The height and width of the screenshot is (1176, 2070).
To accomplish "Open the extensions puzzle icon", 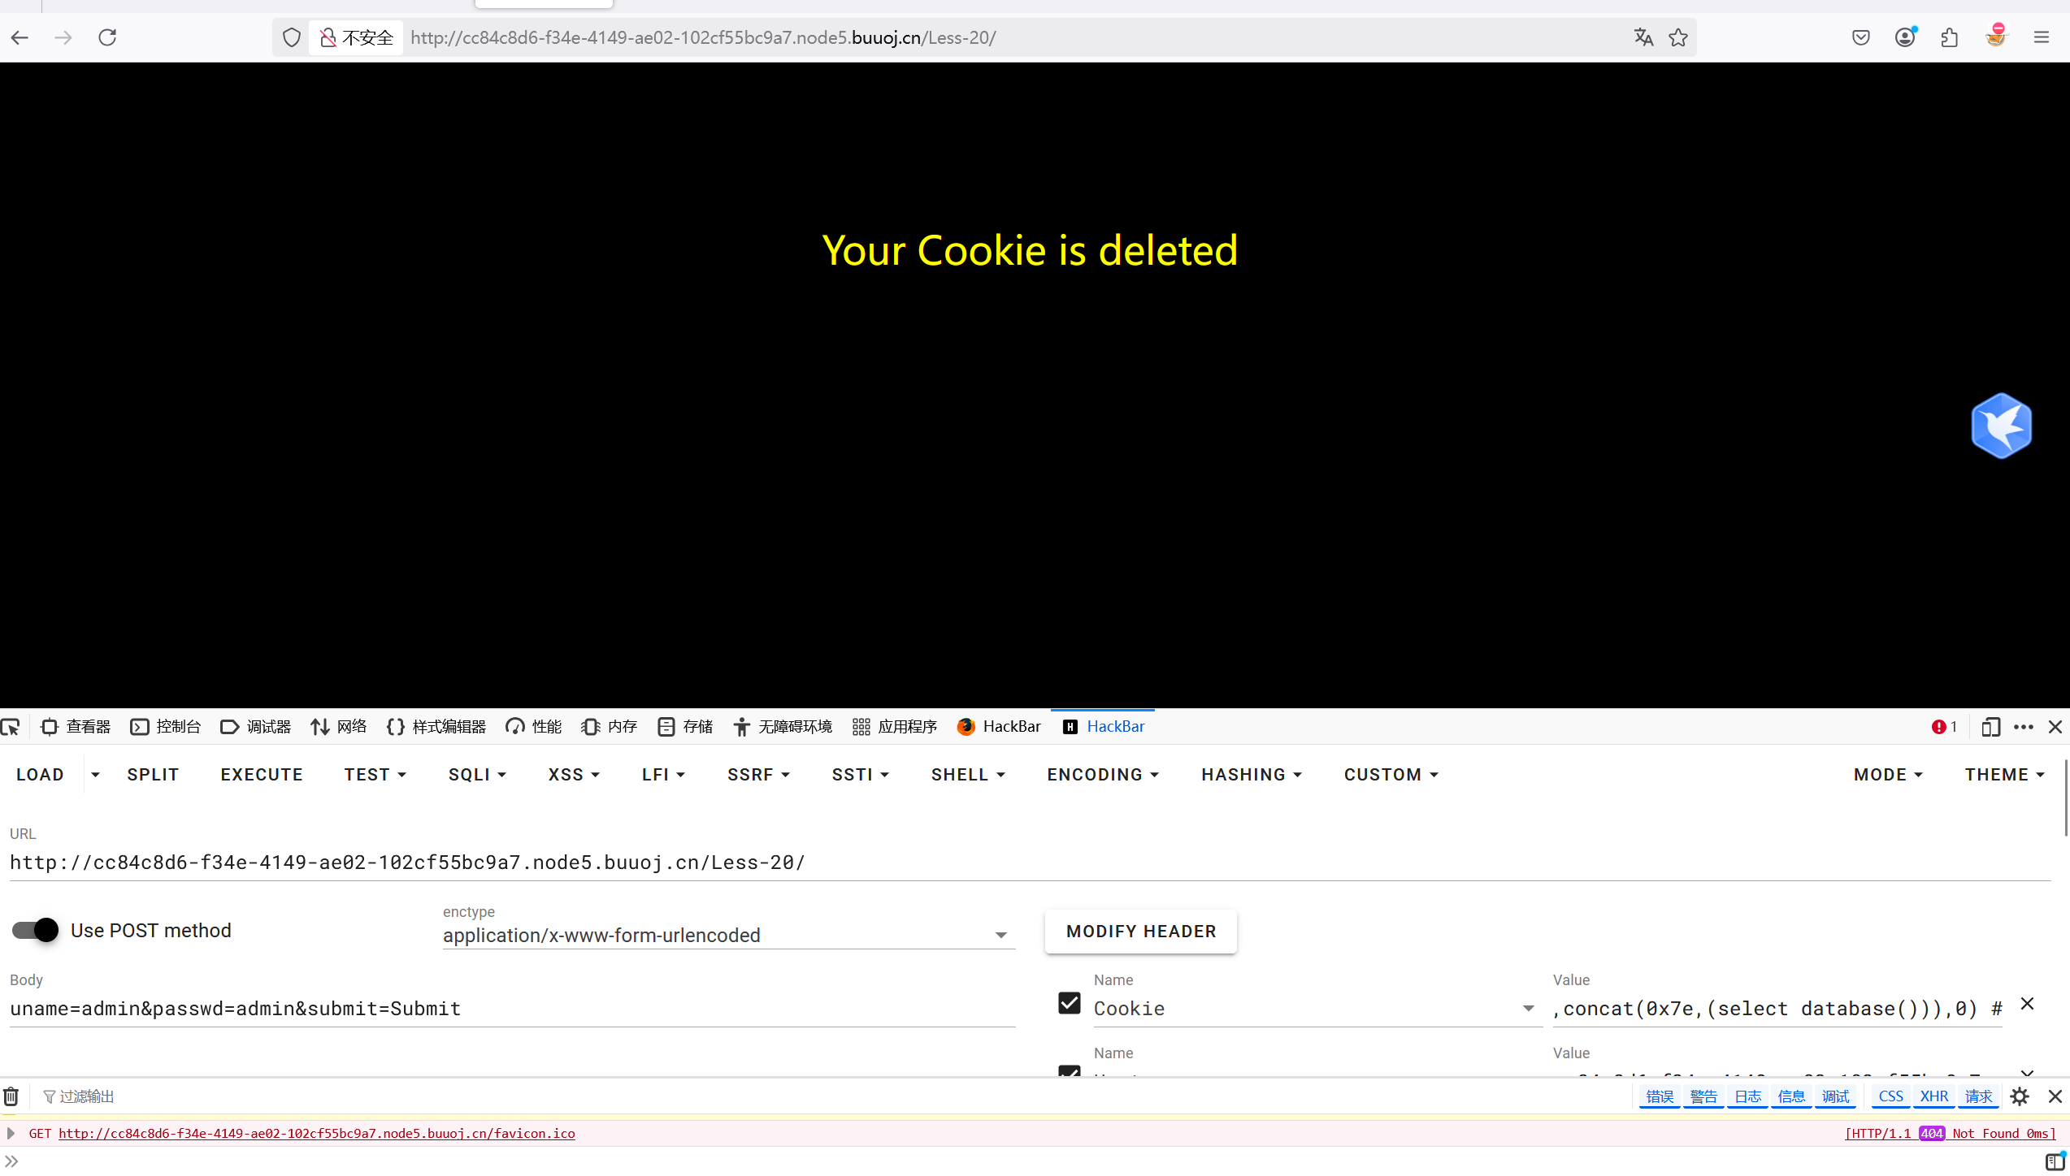I will [x=1950, y=37].
